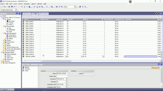Click the tags table horizontal scrollbar
This screenshot has height=91, width=163.
(57, 61)
